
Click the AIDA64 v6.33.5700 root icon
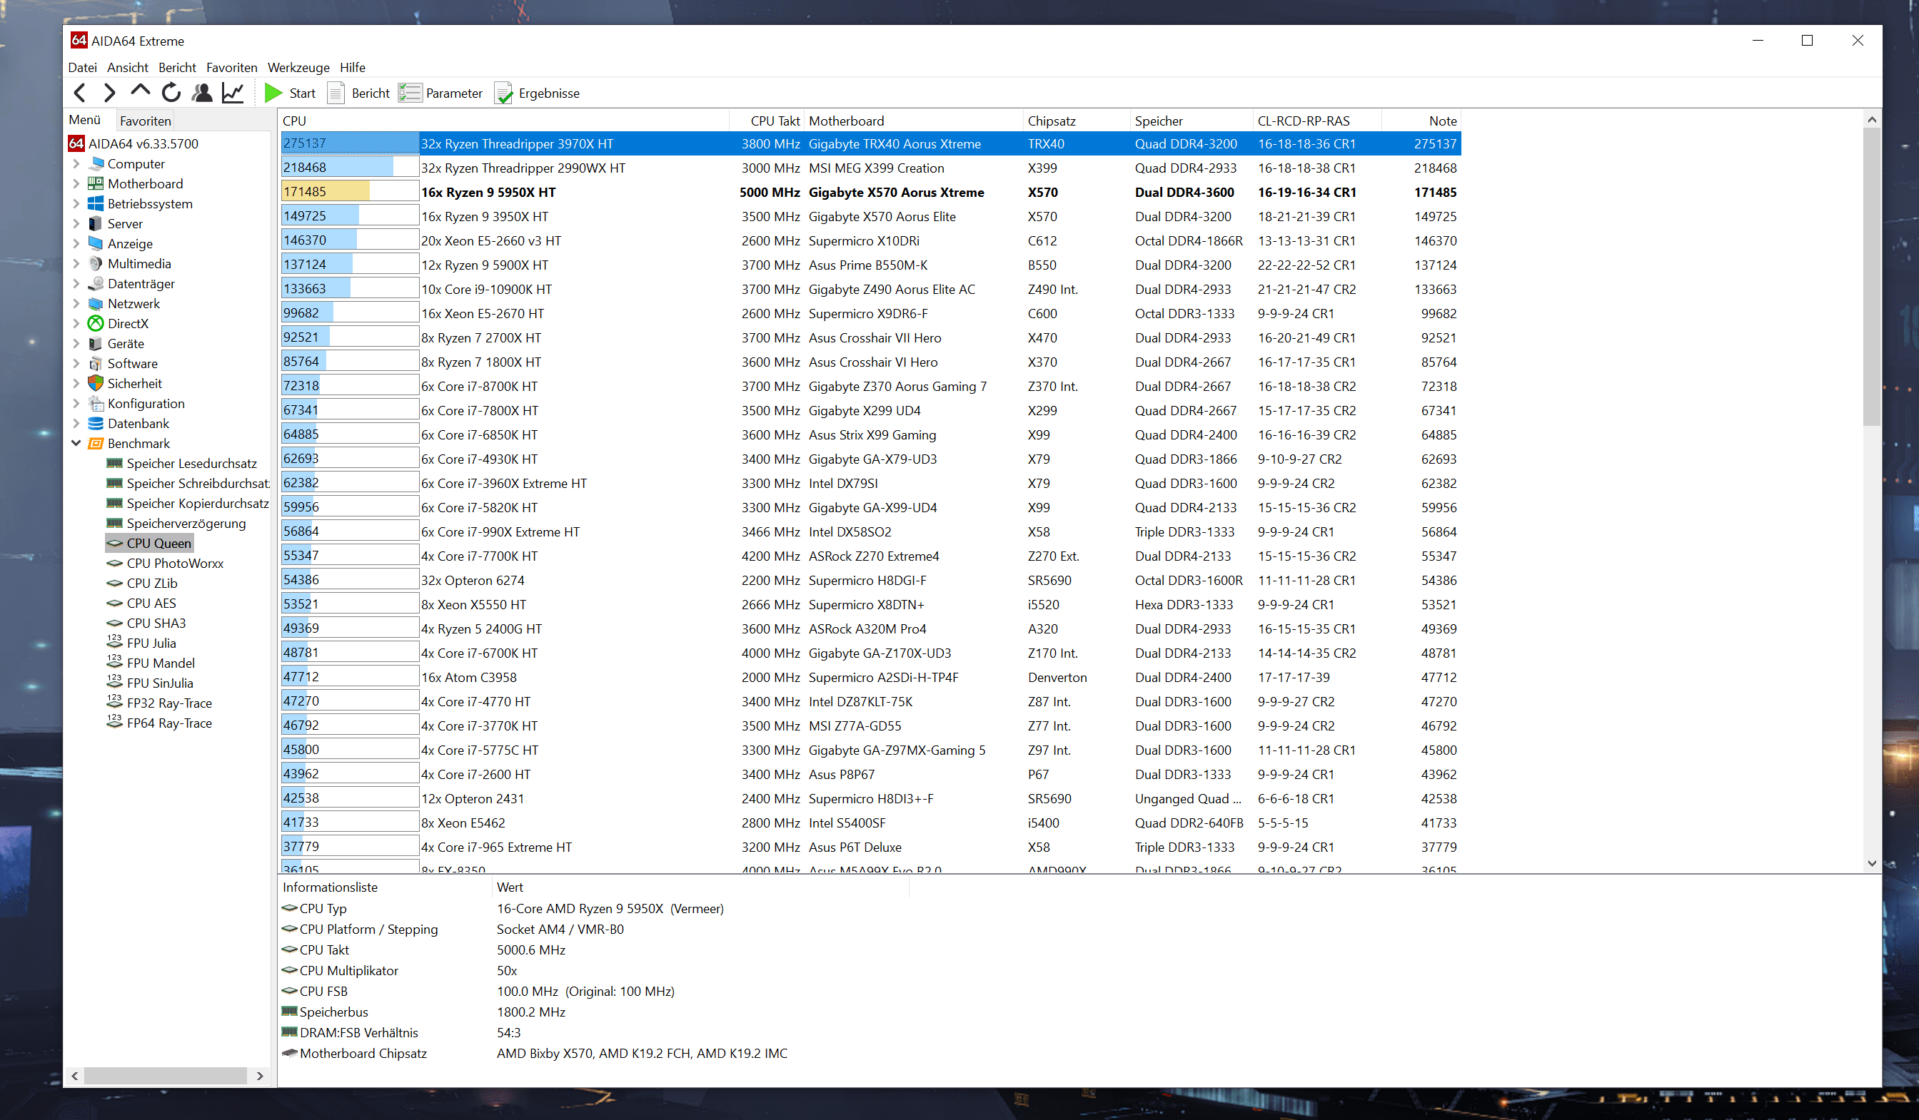tap(76, 143)
